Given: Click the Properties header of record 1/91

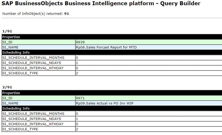Looking at the screenshot, I should point(11,37).
